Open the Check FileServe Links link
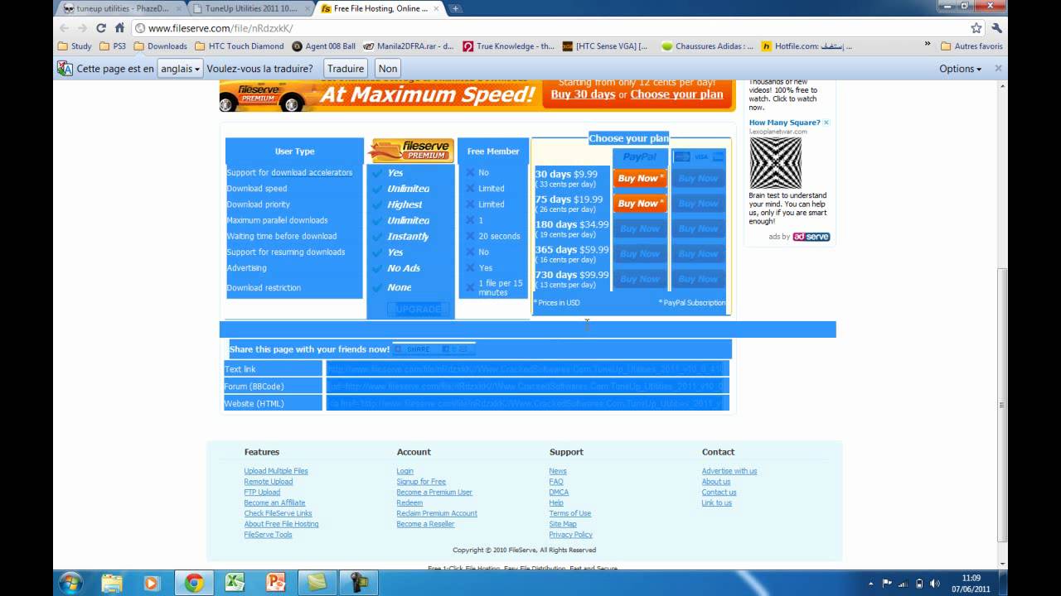This screenshot has height=596, width=1061. point(278,513)
